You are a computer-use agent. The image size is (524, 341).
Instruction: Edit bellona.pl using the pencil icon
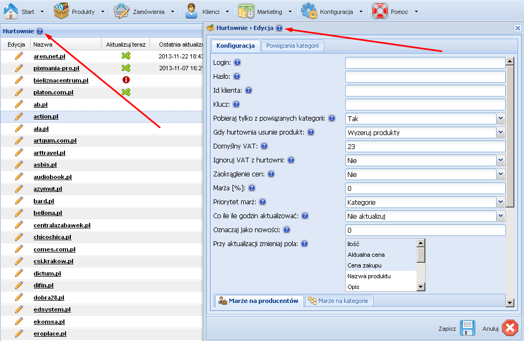coord(19,212)
